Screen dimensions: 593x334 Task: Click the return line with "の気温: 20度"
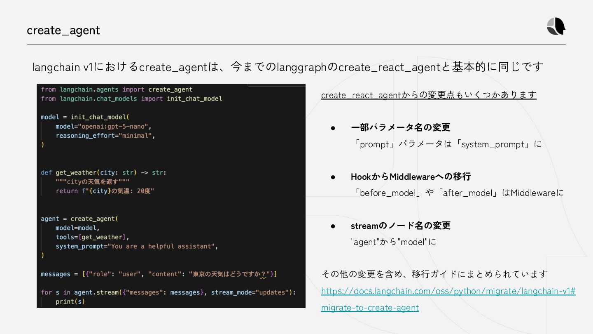(105, 191)
